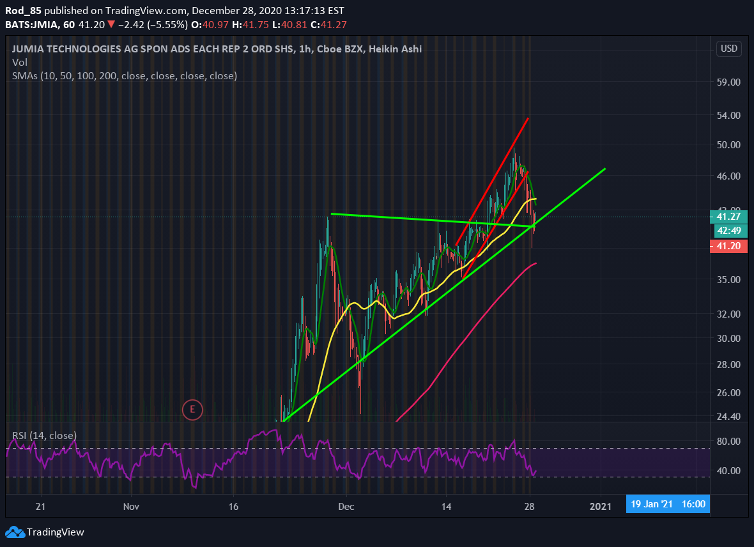This screenshot has width=754, height=547.
Task: Click the 41.27 current price label
Action: [x=728, y=217]
